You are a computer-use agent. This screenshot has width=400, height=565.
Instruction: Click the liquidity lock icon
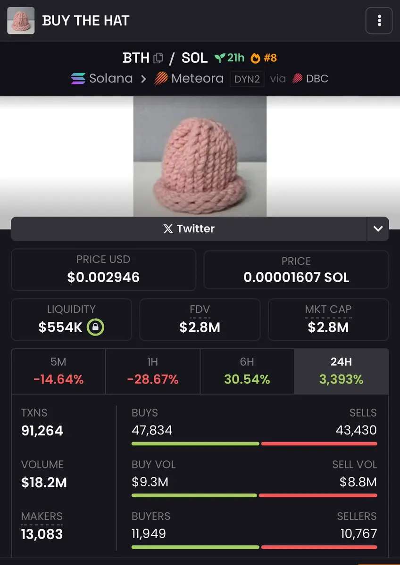pyautogui.click(x=95, y=327)
